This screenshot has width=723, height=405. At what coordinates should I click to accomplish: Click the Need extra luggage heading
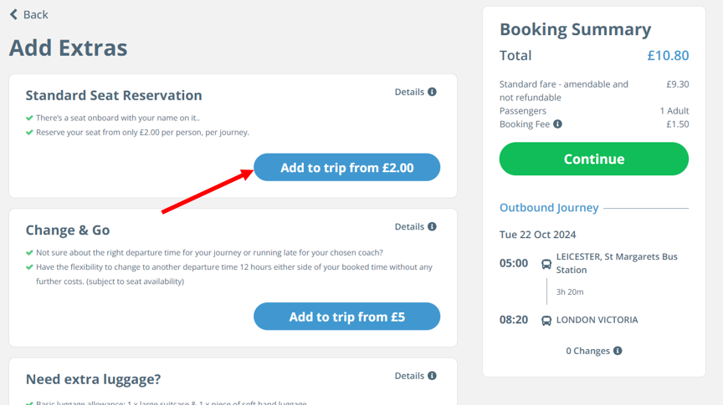[93, 379]
